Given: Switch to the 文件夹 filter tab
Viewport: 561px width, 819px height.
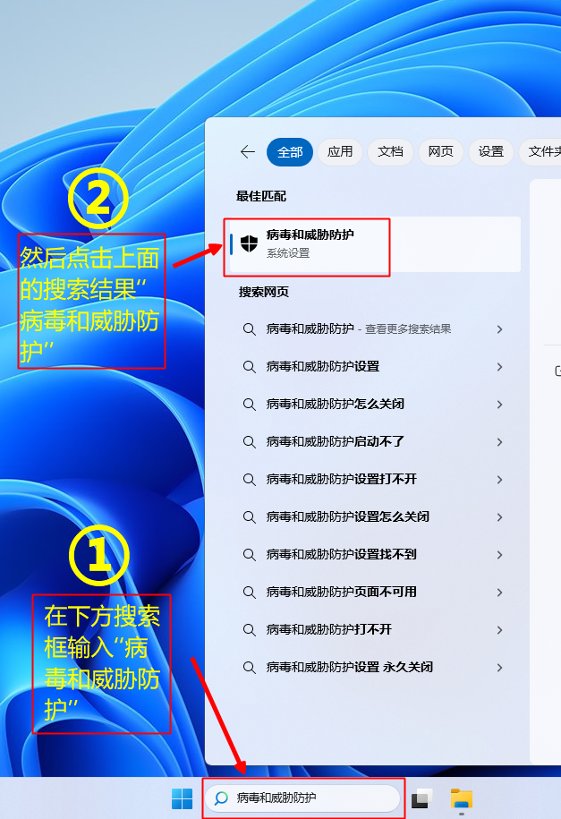Looking at the screenshot, I should 540,152.
